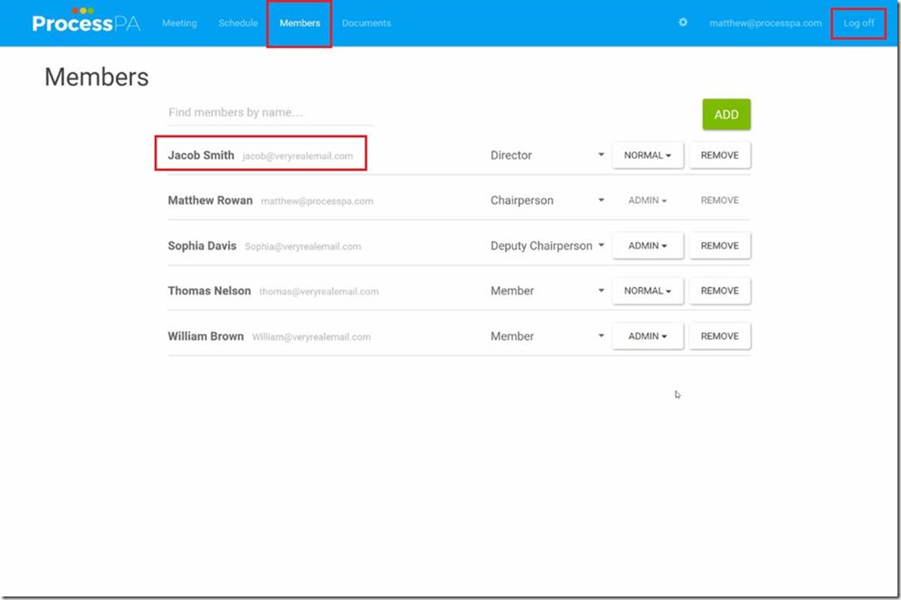
Task: Focus the Find members by name field
Action: 270,113
